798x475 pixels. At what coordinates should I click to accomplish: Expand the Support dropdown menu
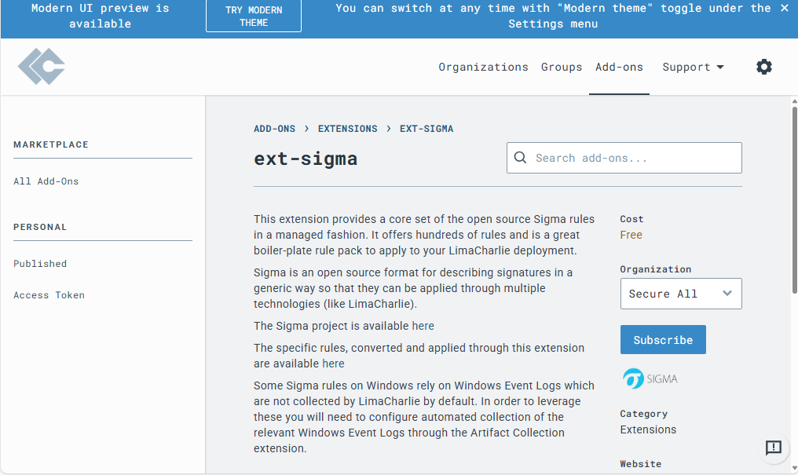pos(693,68)
